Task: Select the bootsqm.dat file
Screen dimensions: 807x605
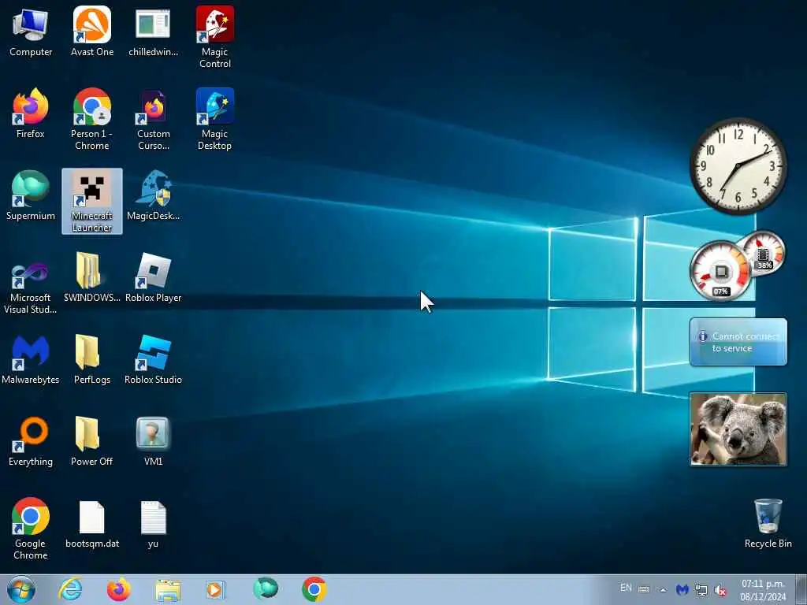Action: (x=92, y=524)
